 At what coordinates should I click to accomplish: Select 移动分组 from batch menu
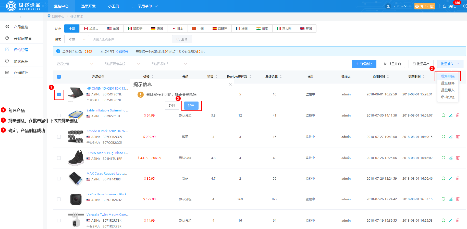click(448, 97)
